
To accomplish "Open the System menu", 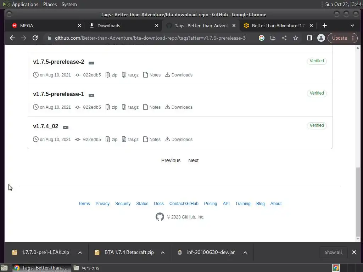I will tap(69, 4).
